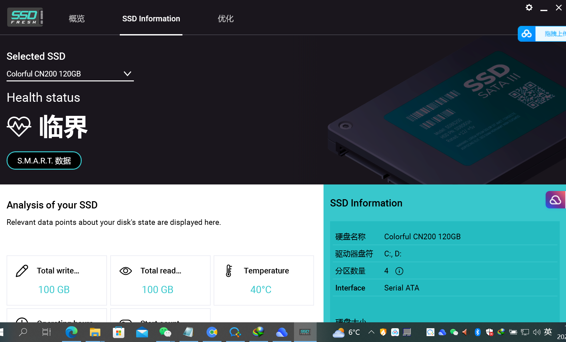This screenshot has width=566, height=342.
Task: Click the 硬盘名称 row label
Action: pyautogui.click(x=350, y=237)
